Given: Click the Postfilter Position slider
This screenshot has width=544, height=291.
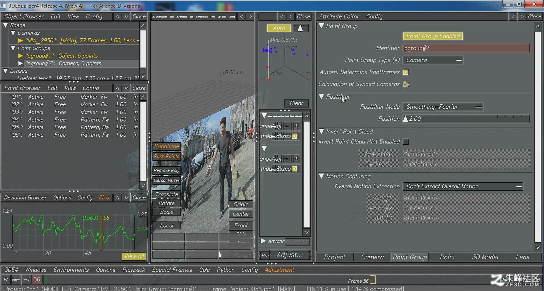Looking at the screenshot, I should click(466, 119).
